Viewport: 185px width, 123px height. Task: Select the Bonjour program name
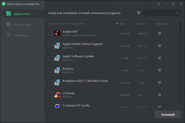pos(68,69)
